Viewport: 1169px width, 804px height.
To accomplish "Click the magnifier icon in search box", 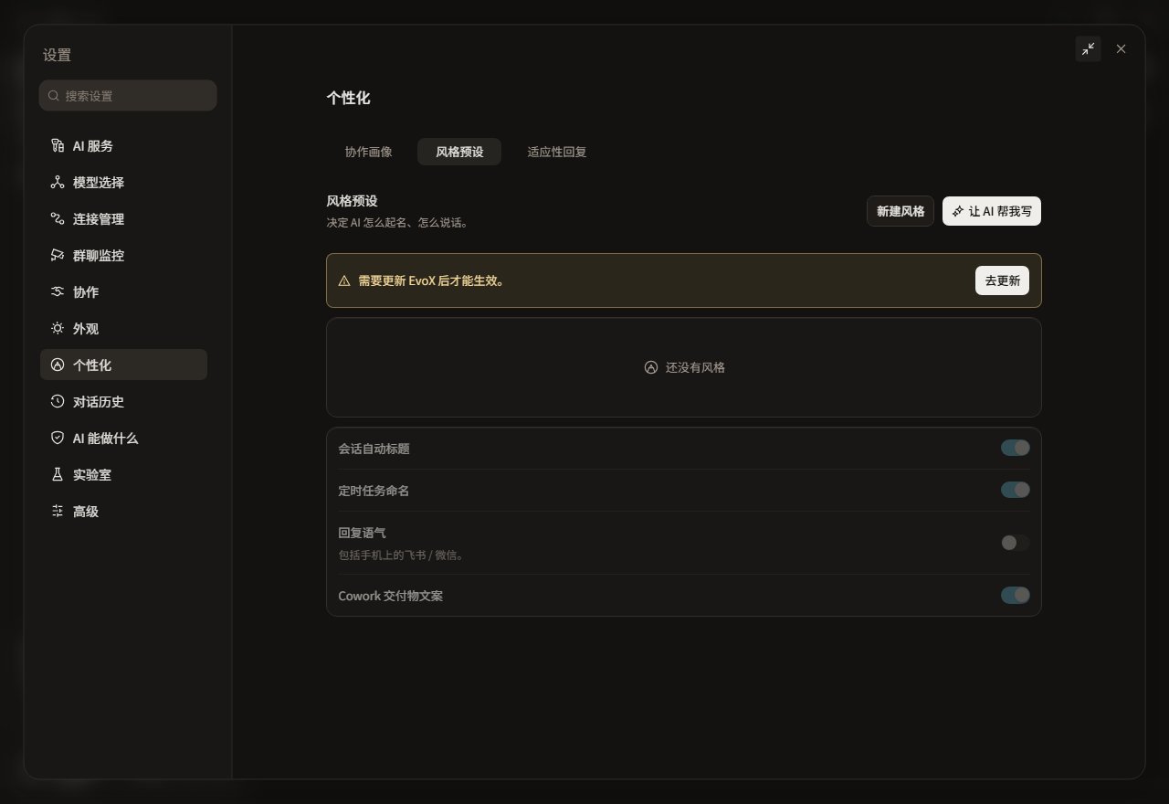I will coord(54,96).
